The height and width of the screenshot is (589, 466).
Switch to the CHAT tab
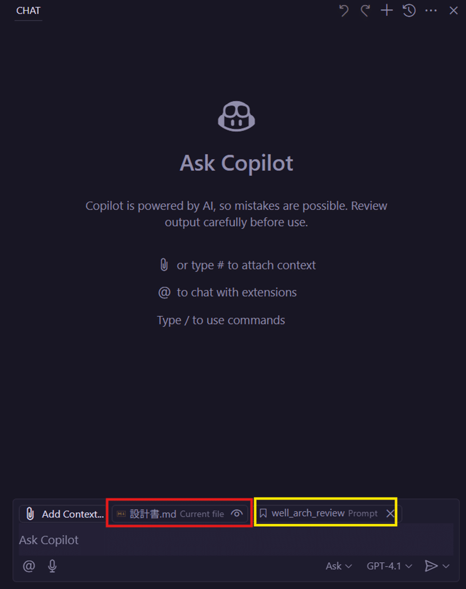(28, 10)
